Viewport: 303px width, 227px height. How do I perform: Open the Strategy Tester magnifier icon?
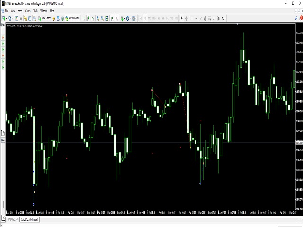34,18
